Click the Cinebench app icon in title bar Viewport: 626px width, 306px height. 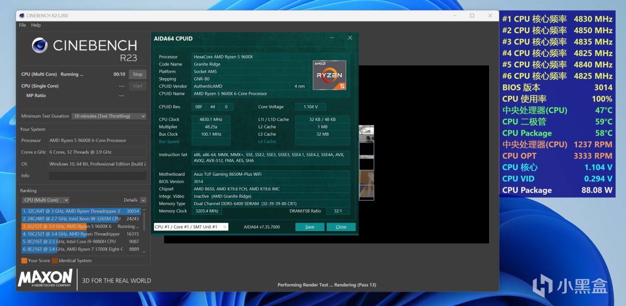(x=22, y=16)
